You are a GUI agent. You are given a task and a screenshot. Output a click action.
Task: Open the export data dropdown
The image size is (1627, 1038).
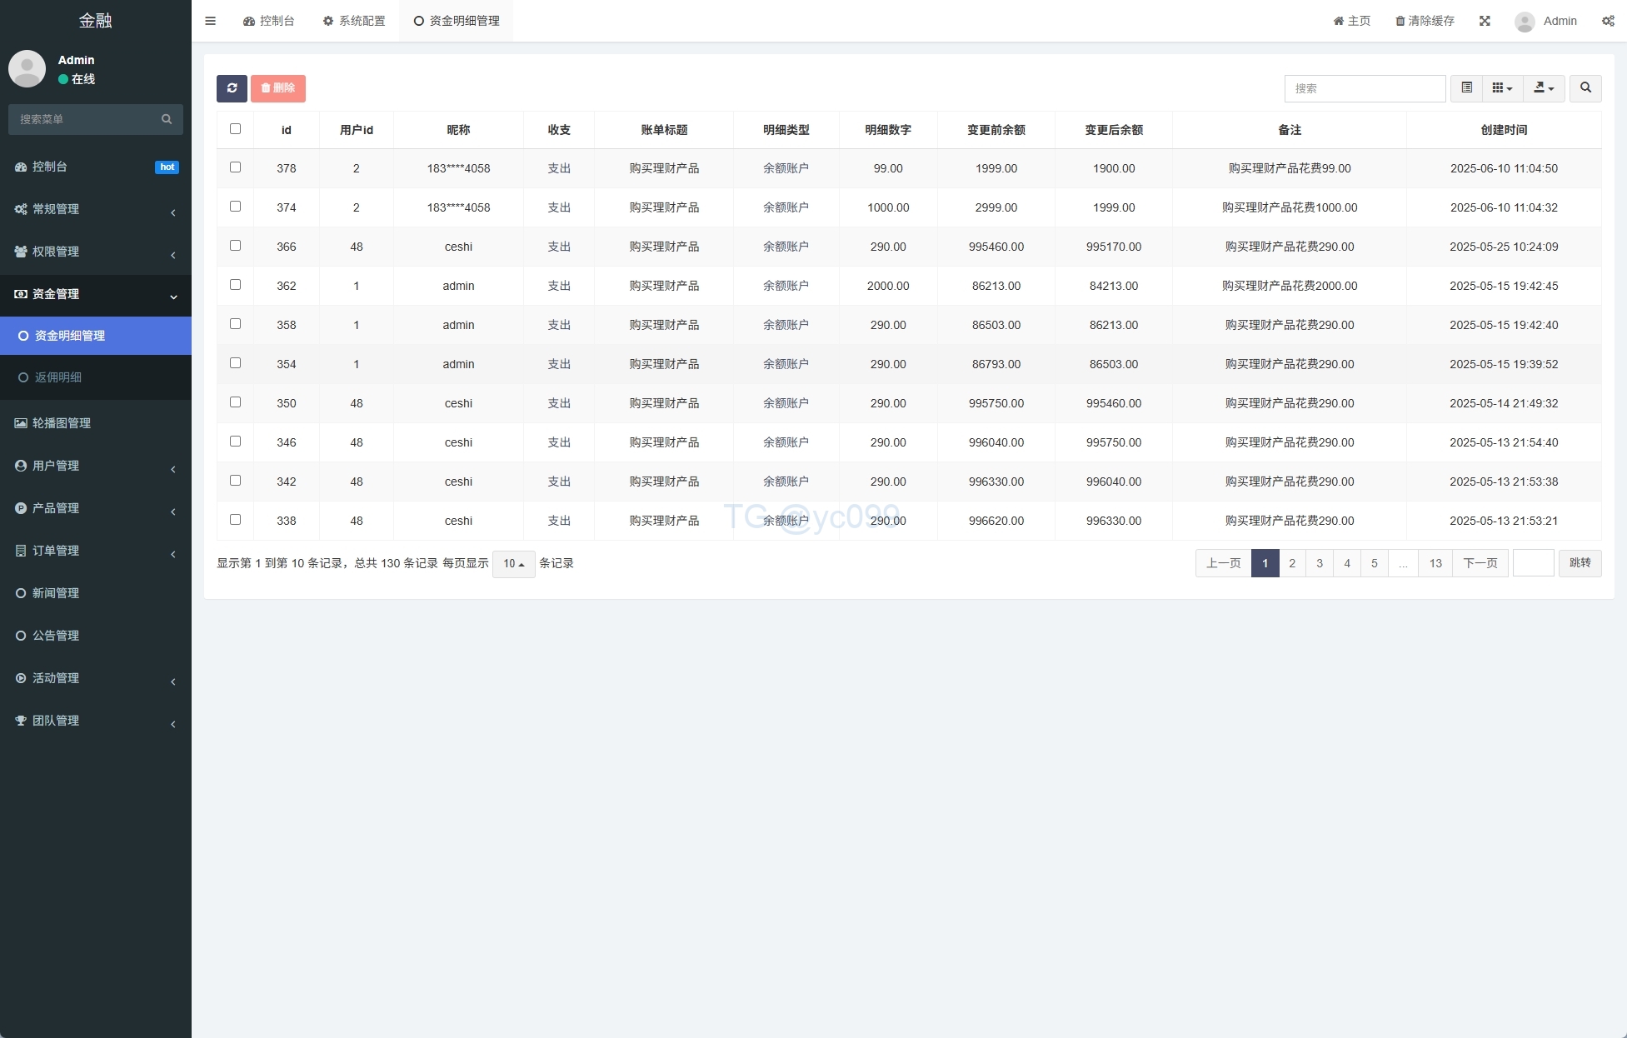click(1544, 88)
